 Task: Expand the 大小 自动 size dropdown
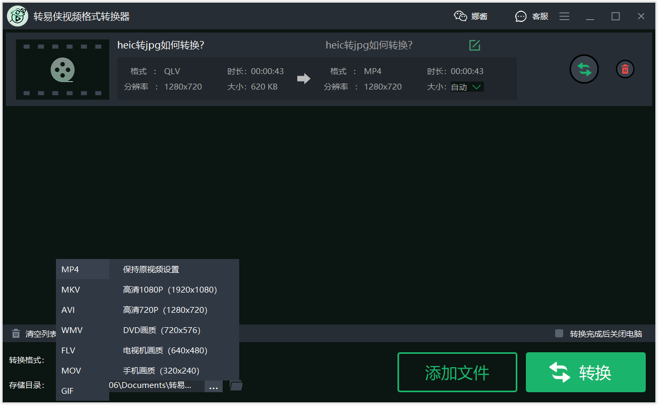coord(467,87)
